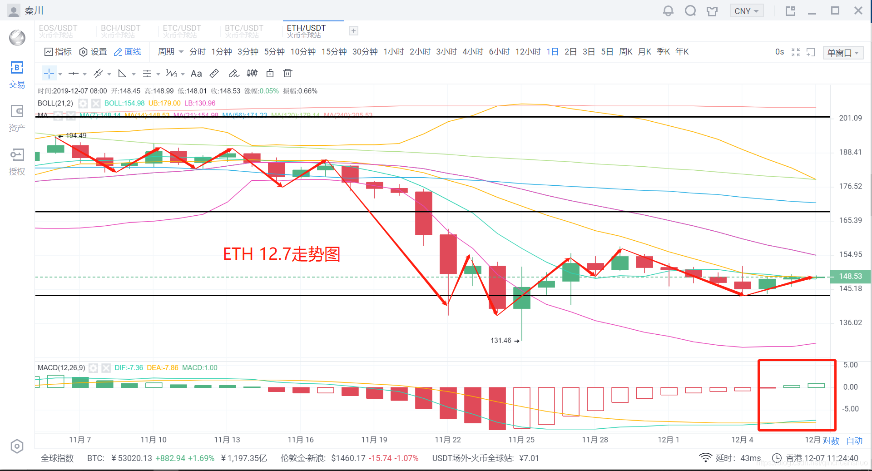Select the ruler measurement tool
The height and width of the screenshot is (471, 872).
214,74
